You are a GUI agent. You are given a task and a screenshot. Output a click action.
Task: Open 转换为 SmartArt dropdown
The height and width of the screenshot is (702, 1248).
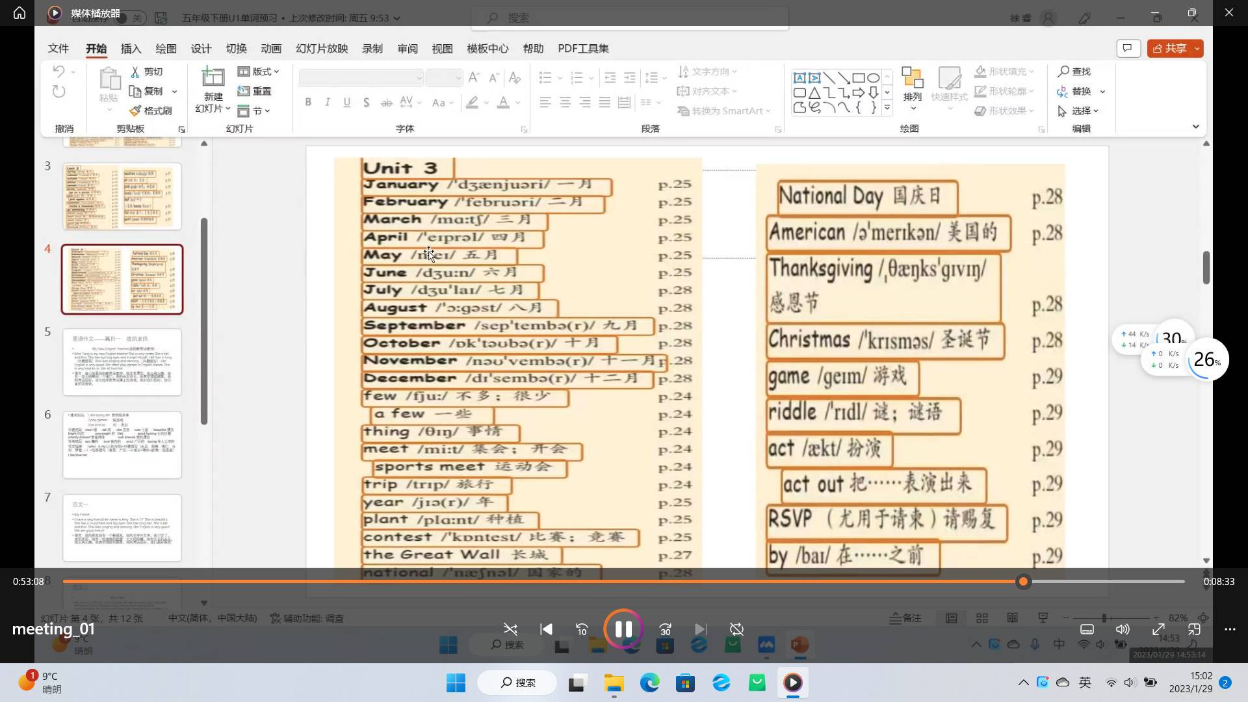[724, 111]
